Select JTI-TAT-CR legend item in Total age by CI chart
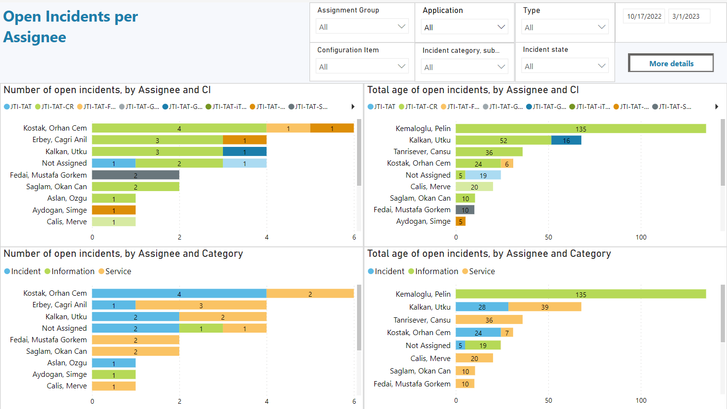Screen dimensions: 727x409 click(x=418, y=107)
